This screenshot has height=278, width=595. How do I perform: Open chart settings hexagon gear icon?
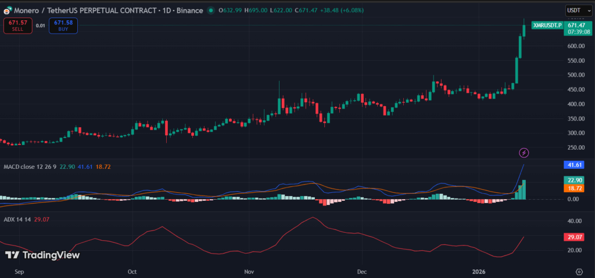coord(579,271)
